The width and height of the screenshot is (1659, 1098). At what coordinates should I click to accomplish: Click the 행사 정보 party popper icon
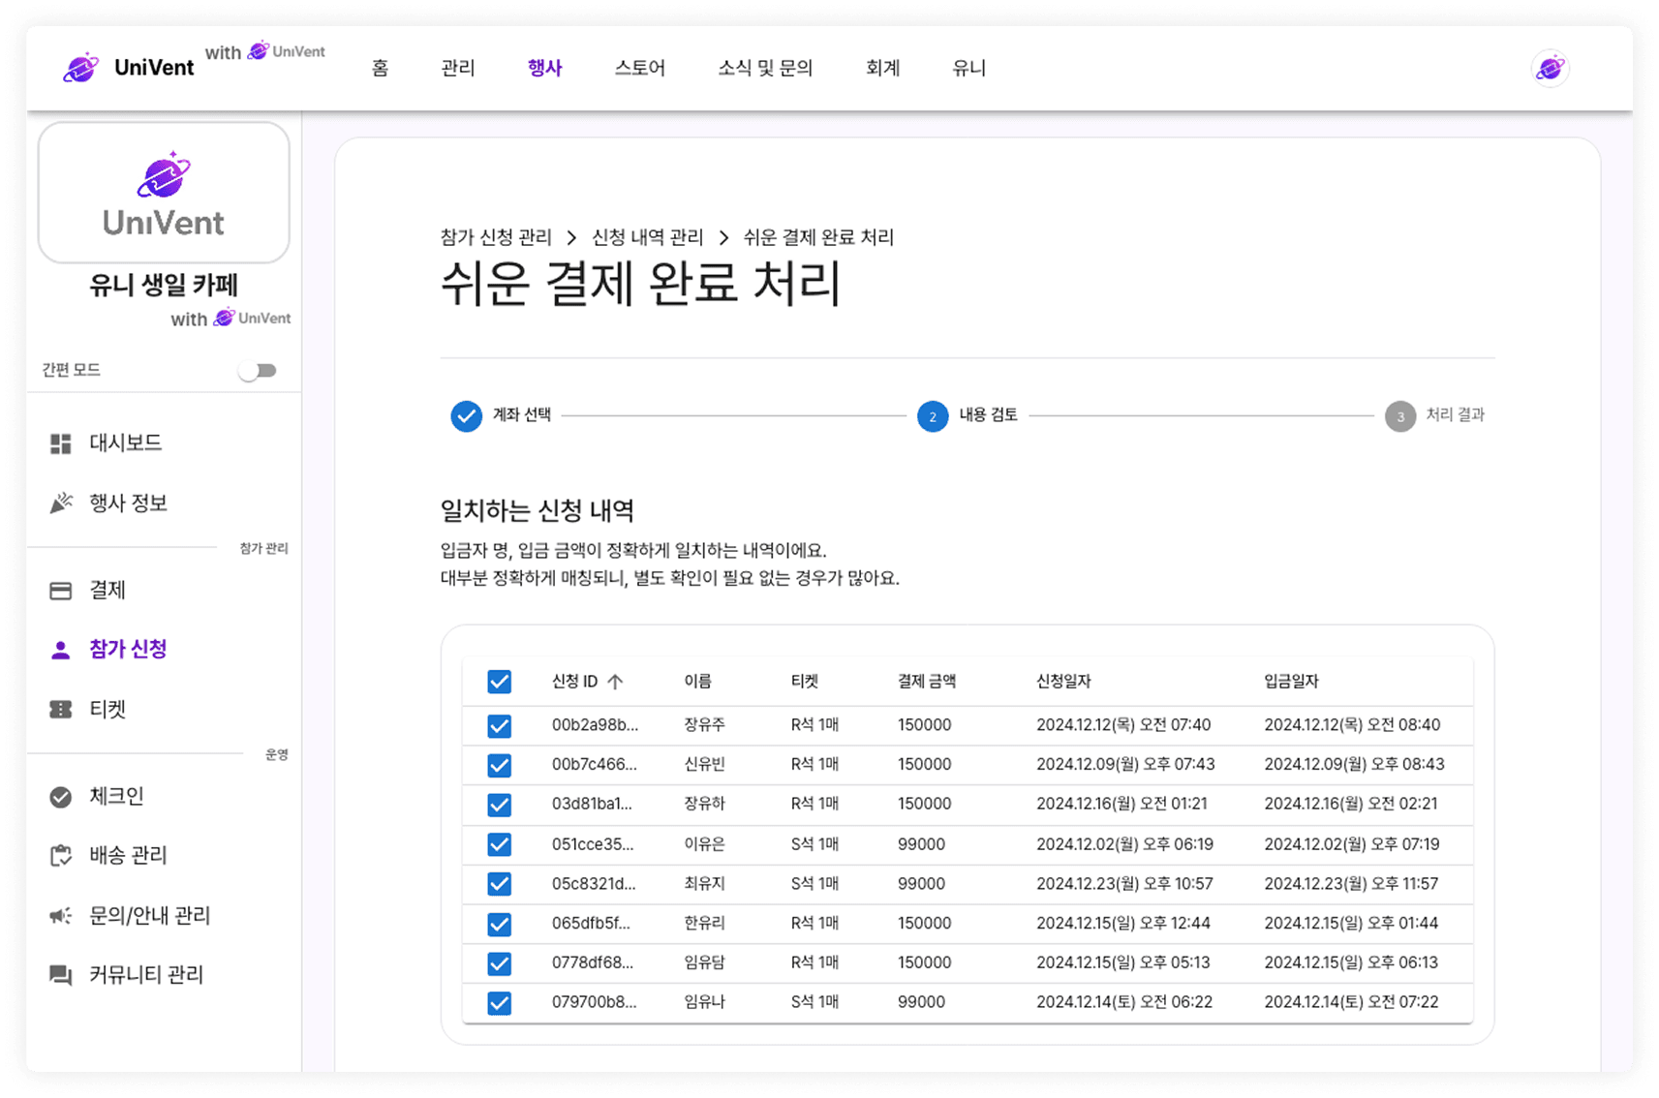(61, 503)
